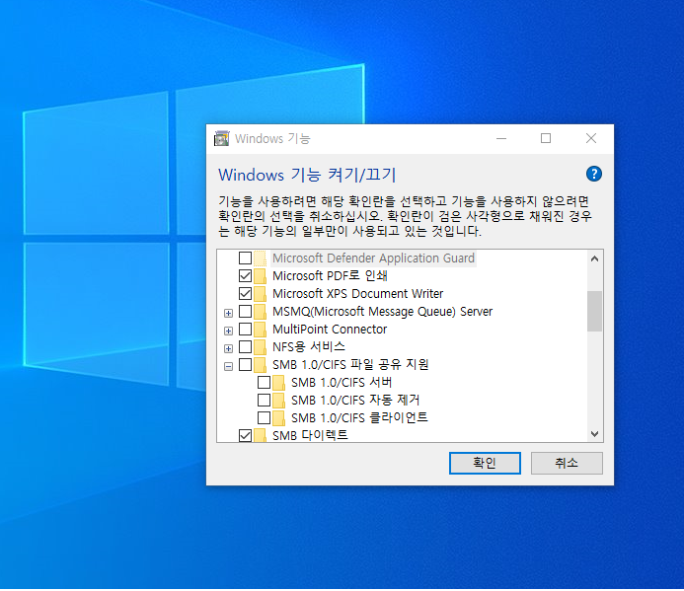This screenshot has width=684, height=591.
Task: Click the folder icon of Microsoft Defender Application Guard
Action: (260, 259)
